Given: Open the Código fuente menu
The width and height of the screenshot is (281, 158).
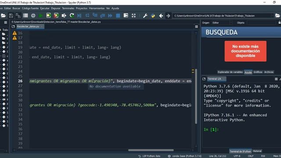Looking at the screenshot, I should [30, 8].
